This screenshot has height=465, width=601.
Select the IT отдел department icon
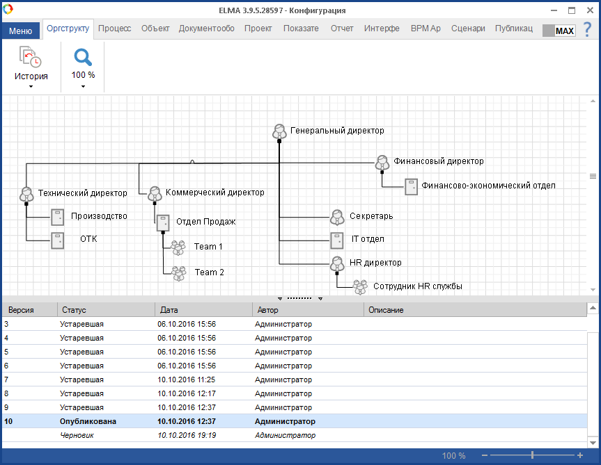(337, 240)
